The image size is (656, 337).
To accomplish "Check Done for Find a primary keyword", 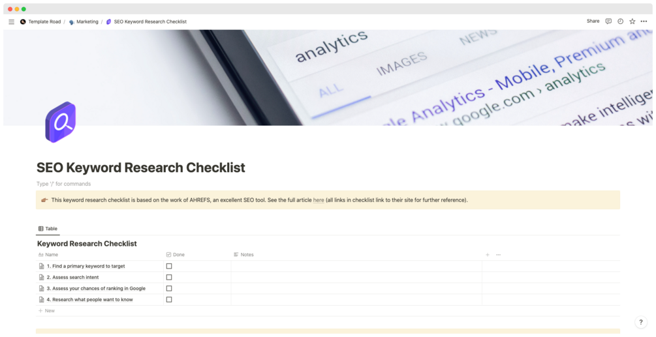I will (x=169, y=266).
